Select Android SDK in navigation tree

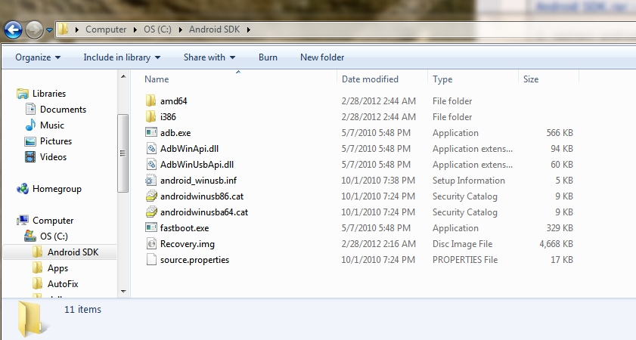tap(72, 252)
